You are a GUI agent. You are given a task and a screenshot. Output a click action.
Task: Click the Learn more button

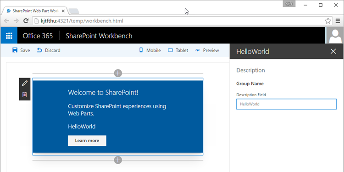pyautogui.click(x=87, y=141)
